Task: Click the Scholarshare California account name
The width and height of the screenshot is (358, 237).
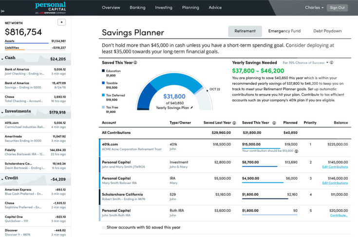Action: point(122,195)
